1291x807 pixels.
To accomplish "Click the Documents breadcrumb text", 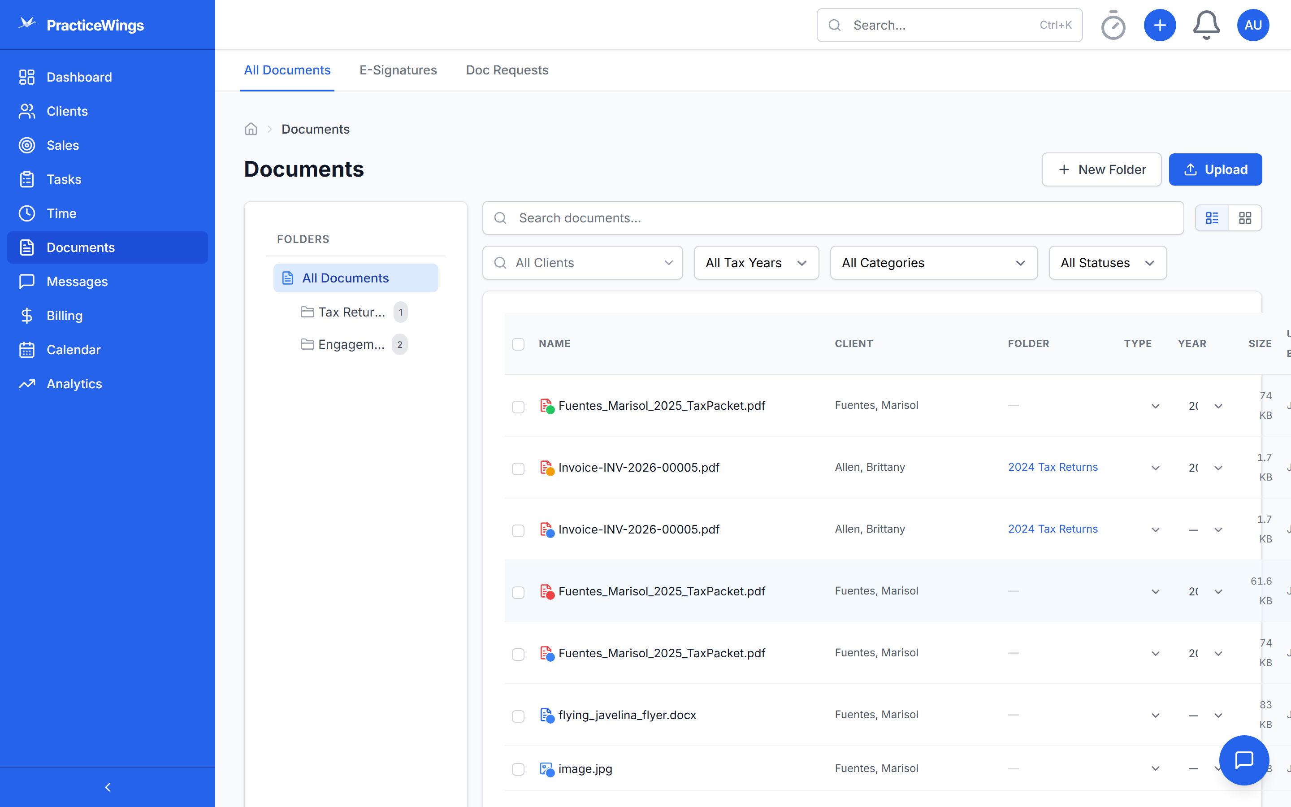I will (x=315, y=129).
